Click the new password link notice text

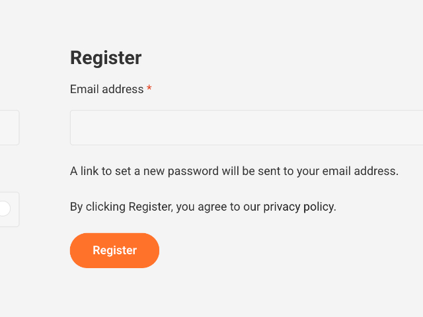click(234, 171)
